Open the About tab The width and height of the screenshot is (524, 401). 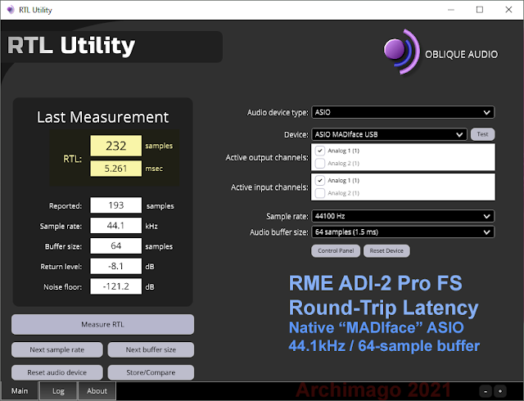pyautogui.click(x=97, y=391)
